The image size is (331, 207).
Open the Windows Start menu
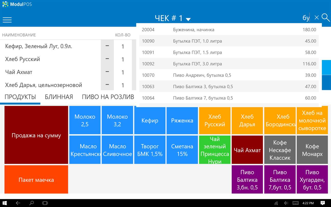tap(5, 203)
